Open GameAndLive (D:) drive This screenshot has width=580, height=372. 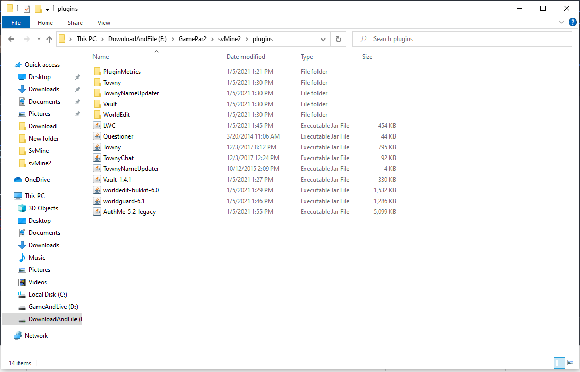click(x=48, y=307)
